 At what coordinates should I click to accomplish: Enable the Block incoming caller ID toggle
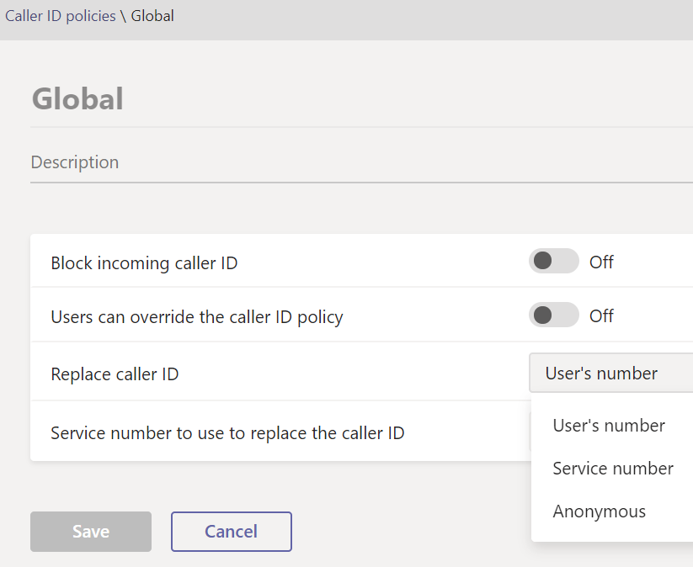coord(553,262)
